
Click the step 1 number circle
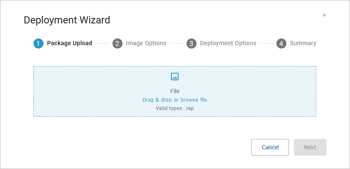point(38,44)
